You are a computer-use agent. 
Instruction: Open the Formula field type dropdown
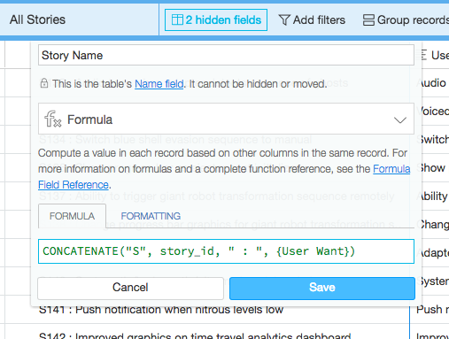click(226, 119)
